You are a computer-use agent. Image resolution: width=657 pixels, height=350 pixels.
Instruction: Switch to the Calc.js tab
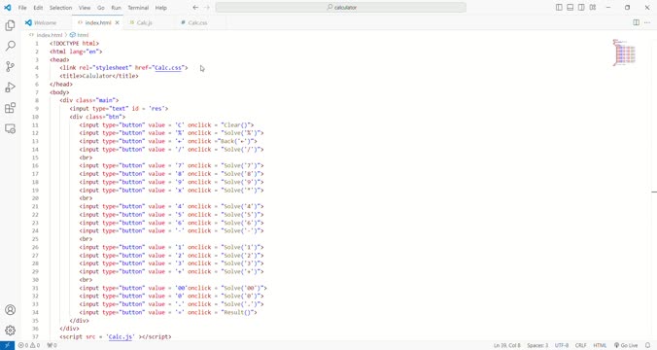coord(145,22)
